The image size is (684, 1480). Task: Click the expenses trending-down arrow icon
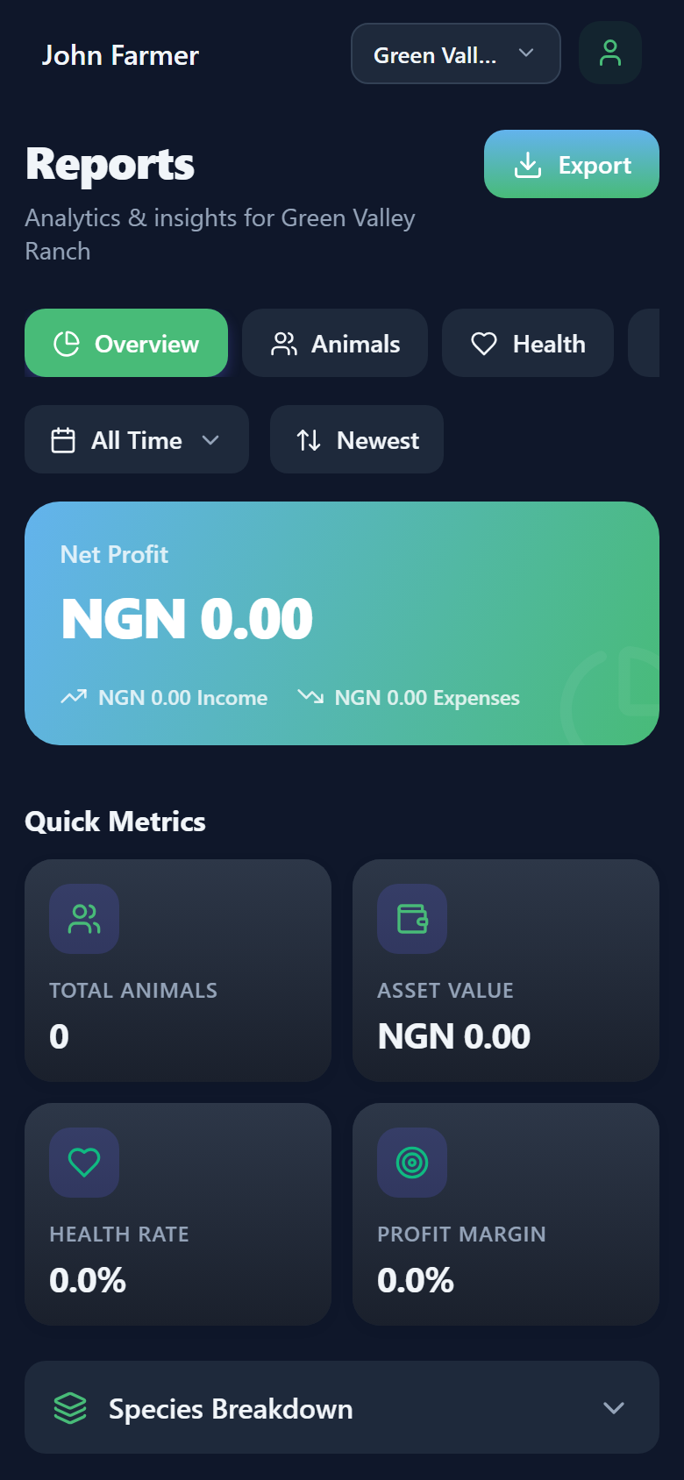pos(310,697)
